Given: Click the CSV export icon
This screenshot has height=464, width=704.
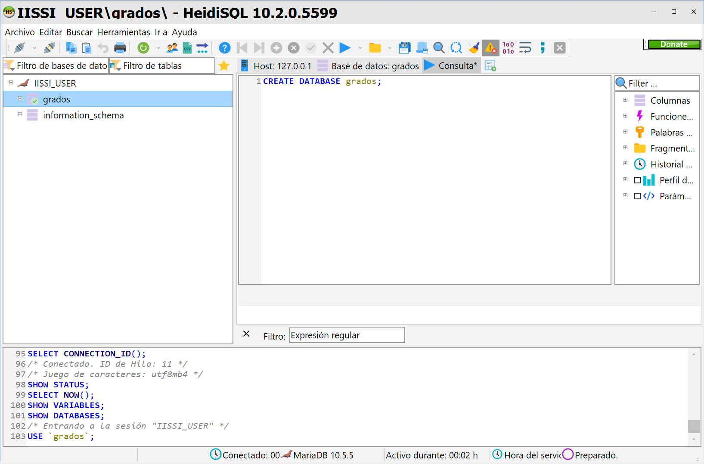Looking at the screenshot, I should pos(187,48).
